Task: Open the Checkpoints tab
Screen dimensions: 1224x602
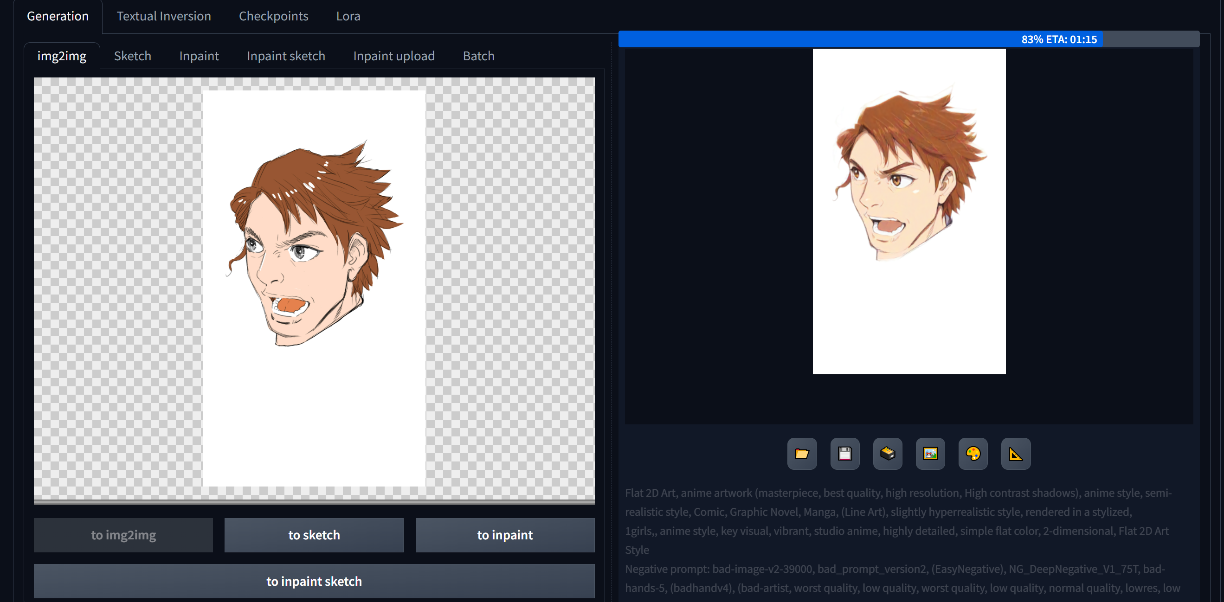Action: 274,16
